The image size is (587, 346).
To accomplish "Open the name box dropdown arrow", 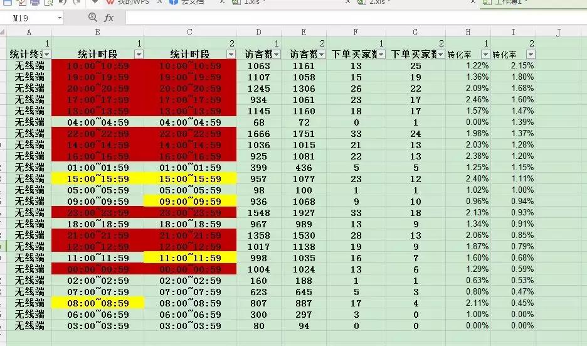I will pyautogui.click(x=60, y=18).
